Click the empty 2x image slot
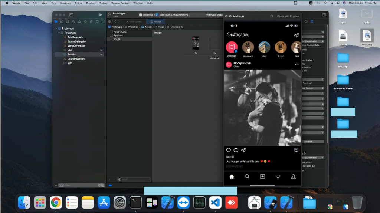This screenshot has width=380, height=213. pos(214,44)
